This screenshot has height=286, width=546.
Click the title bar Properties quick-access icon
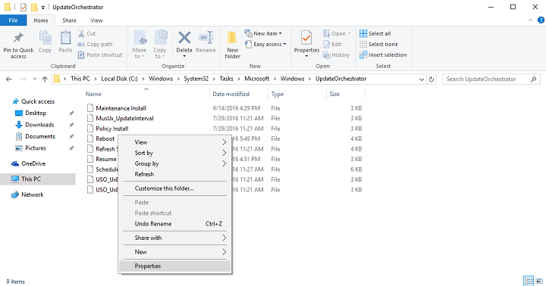24,7
